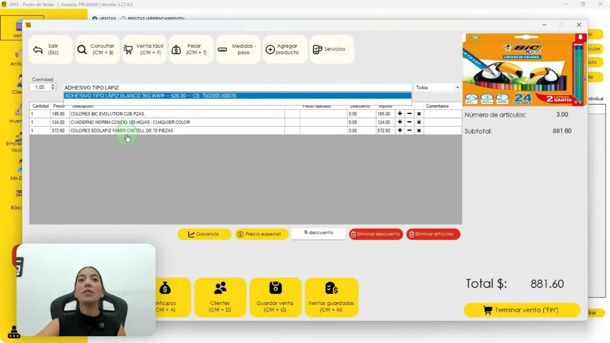Screen dimensions: 610x343
Task: Click the Ganancia button
Action: (x=204, y=234)
